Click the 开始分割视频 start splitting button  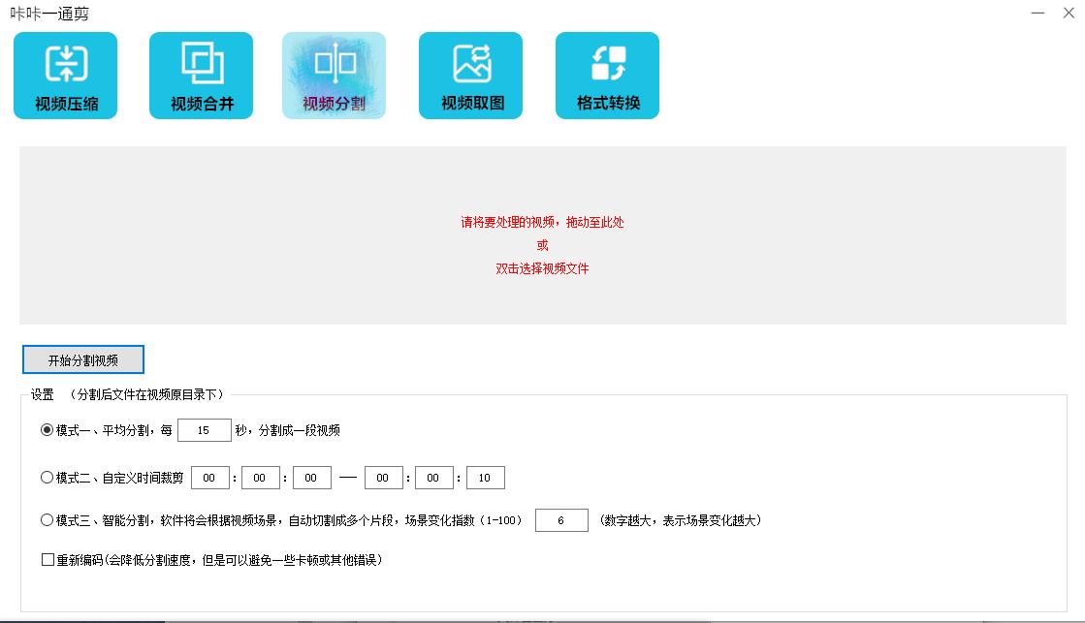[84, 358]
